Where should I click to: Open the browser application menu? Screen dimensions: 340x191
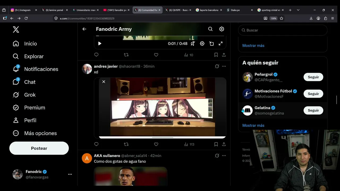pyautogui.click(x=333, y=18)
